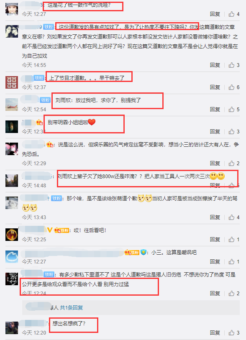Screen dimensions: 246x340
Task: Open the golden emblem avatar at 12:25
Action: [12, 235]
